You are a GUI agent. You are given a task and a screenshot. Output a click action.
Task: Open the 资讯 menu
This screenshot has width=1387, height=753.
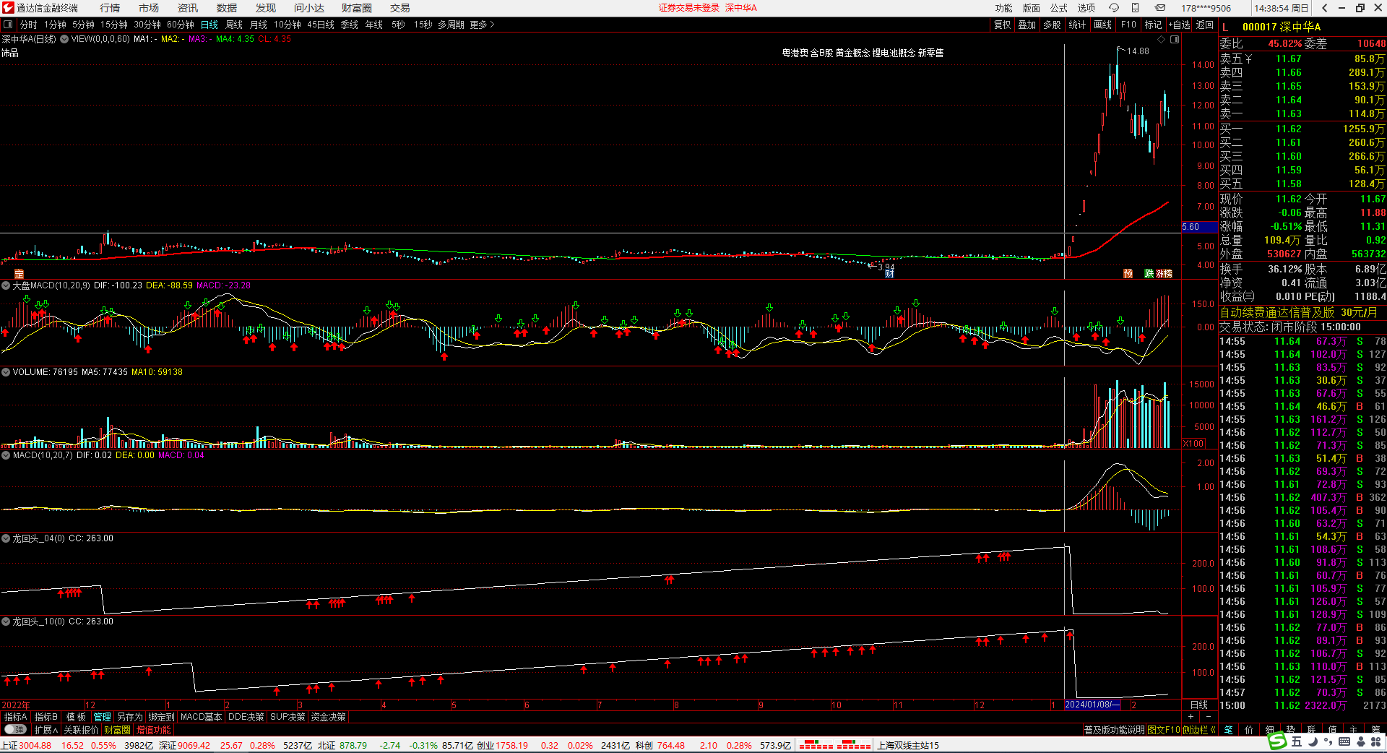point(188,8)
